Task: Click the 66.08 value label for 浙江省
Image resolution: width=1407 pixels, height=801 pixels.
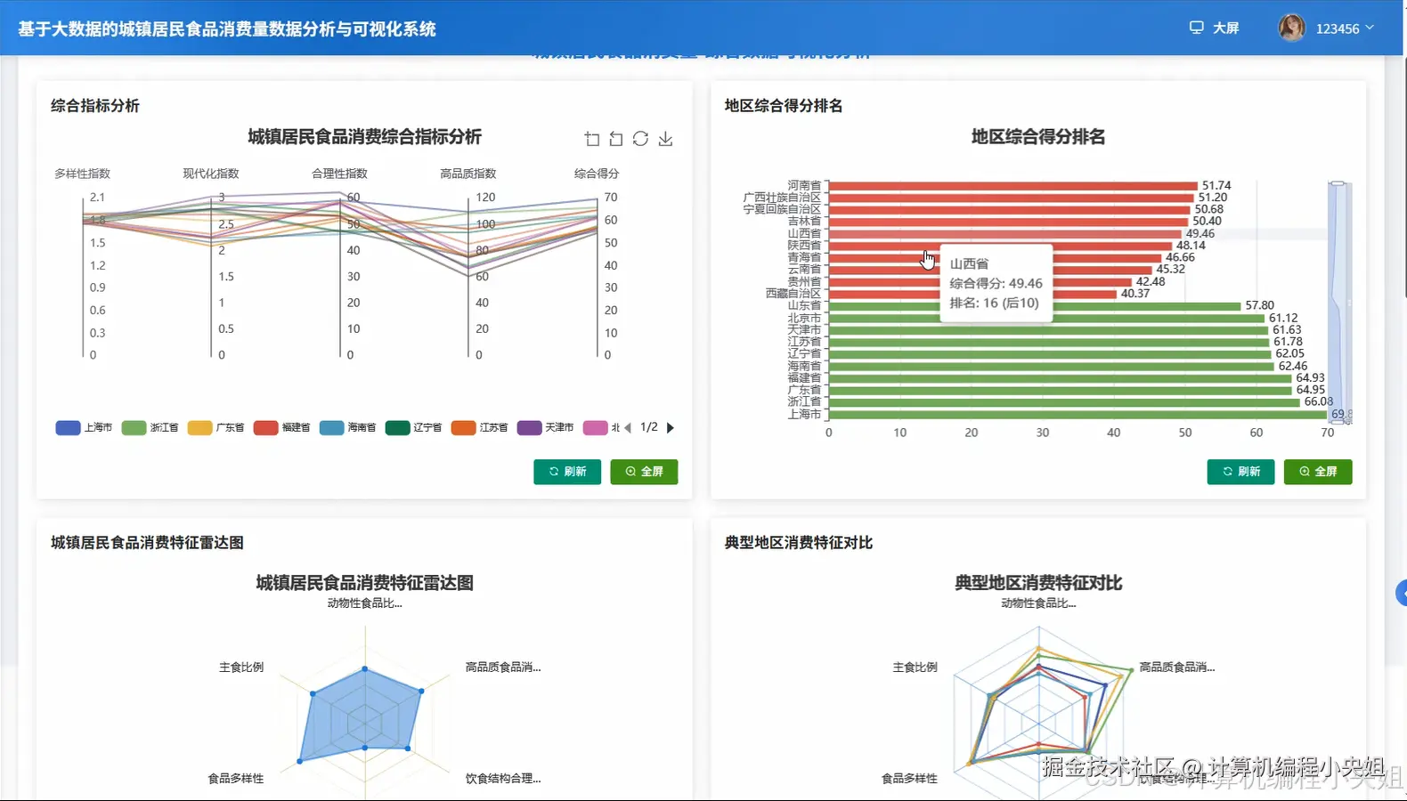Action: [x=1319, y=402]
